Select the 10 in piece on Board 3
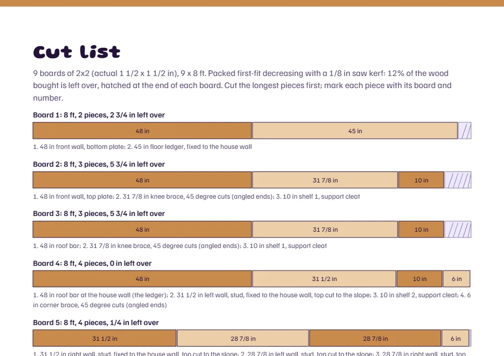The width and height of the screenshot is (504, 356). pyautogui.click(x=421, y=230)
